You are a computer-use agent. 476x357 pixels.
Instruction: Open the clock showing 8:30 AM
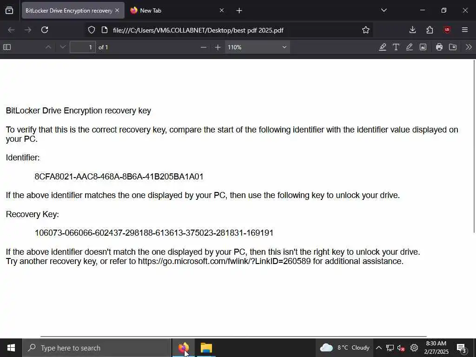(x=436, y=348)
